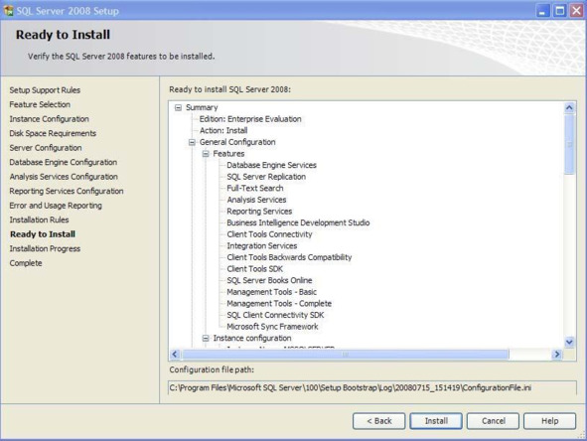
Task: Select Feature Selection step in sidebar
Action: (x=40, y=105)
